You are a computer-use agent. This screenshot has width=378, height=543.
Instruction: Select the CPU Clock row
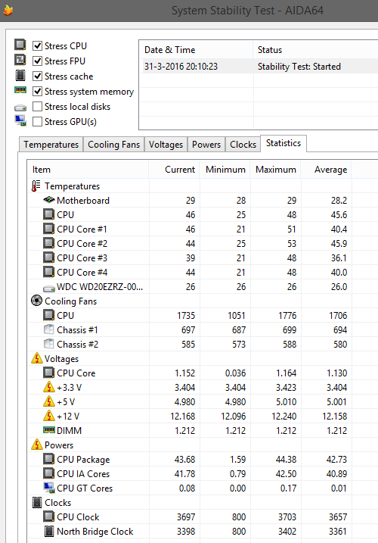190,516
